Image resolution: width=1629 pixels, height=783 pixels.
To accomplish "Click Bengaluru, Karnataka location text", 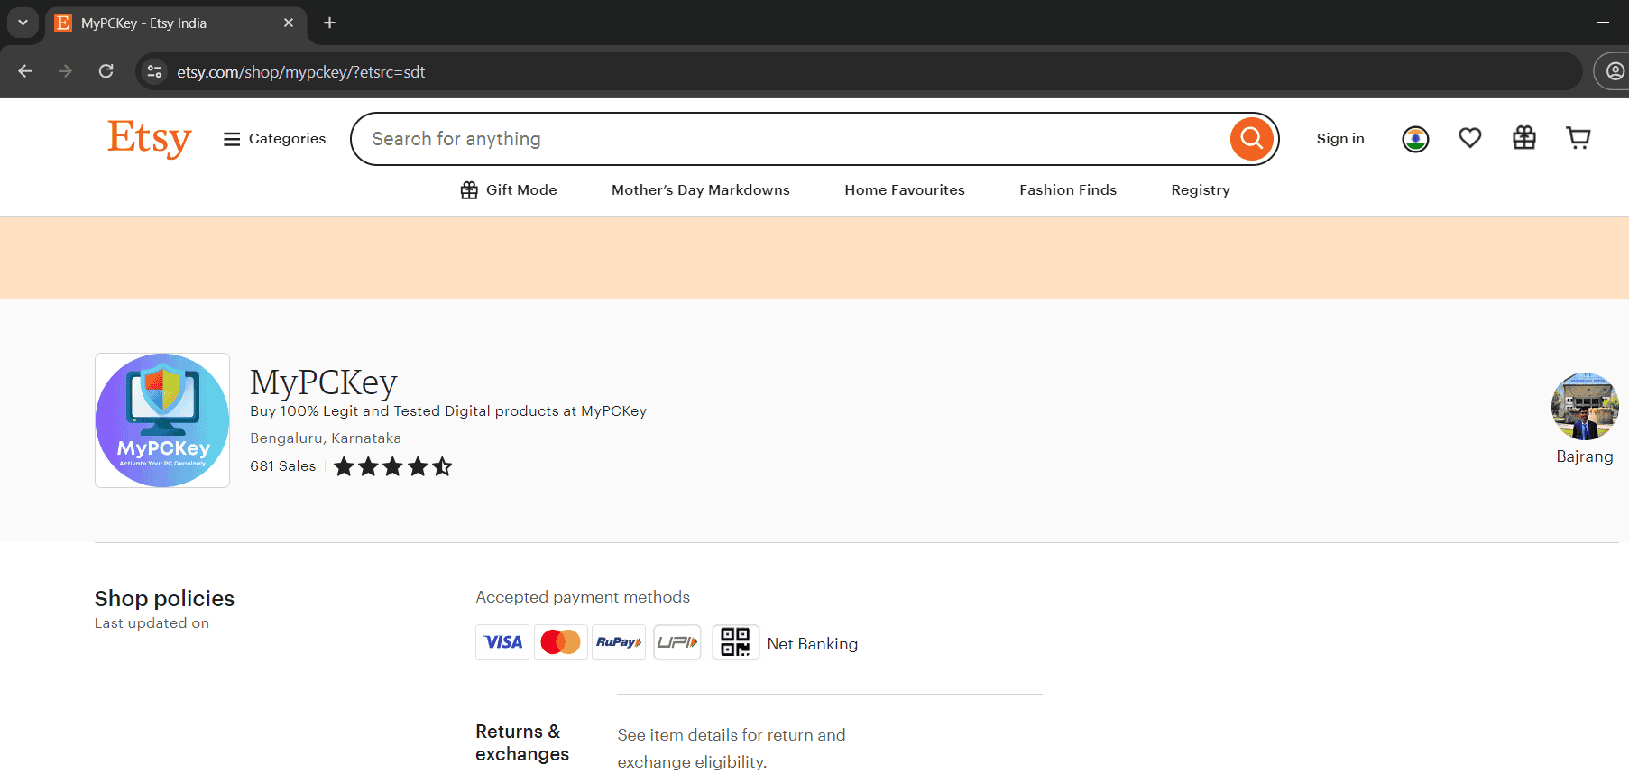I will 326,438.
